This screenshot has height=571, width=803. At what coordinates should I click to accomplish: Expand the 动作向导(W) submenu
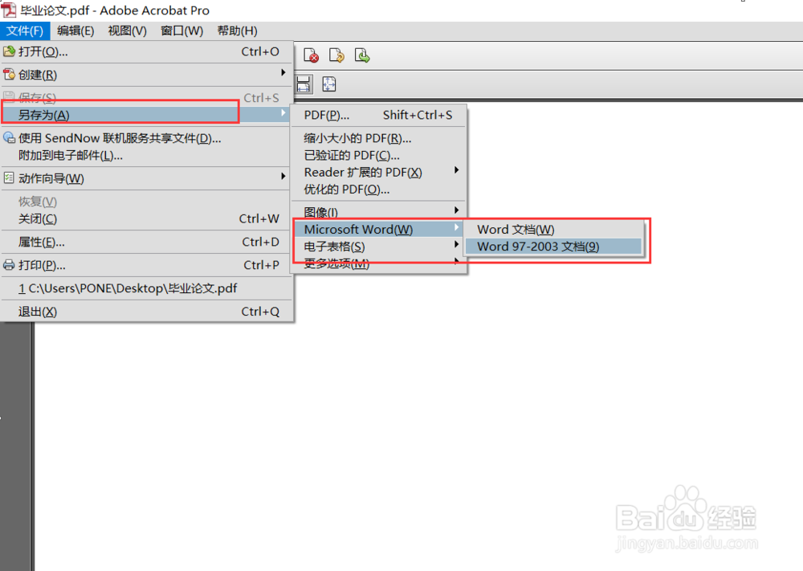(x=147, y=179)
